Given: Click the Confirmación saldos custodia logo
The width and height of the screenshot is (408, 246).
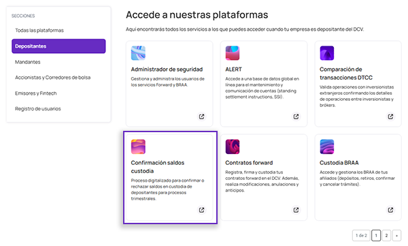Looking at the screenshot, I should 138,147.
